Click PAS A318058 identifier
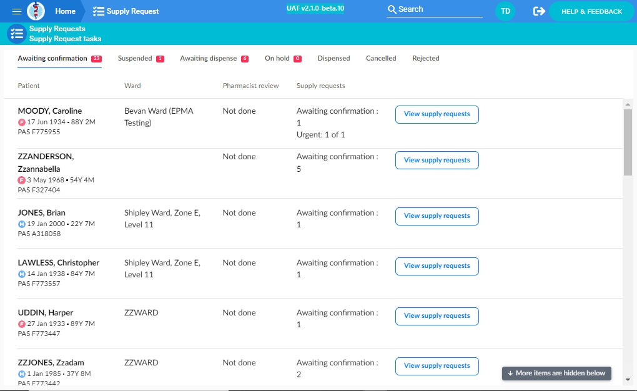 click(x=39, y=234)
